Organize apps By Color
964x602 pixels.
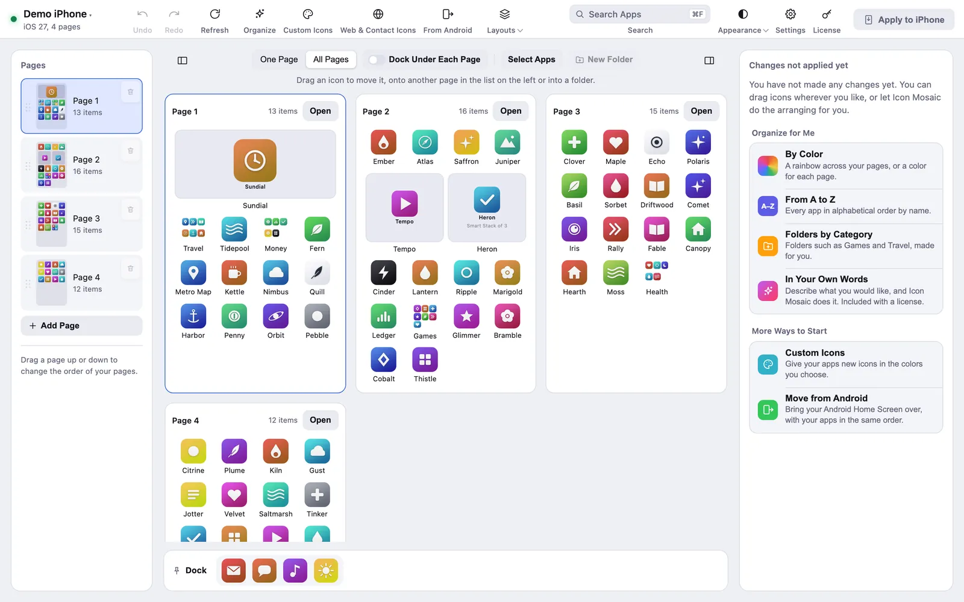(846, 166)
